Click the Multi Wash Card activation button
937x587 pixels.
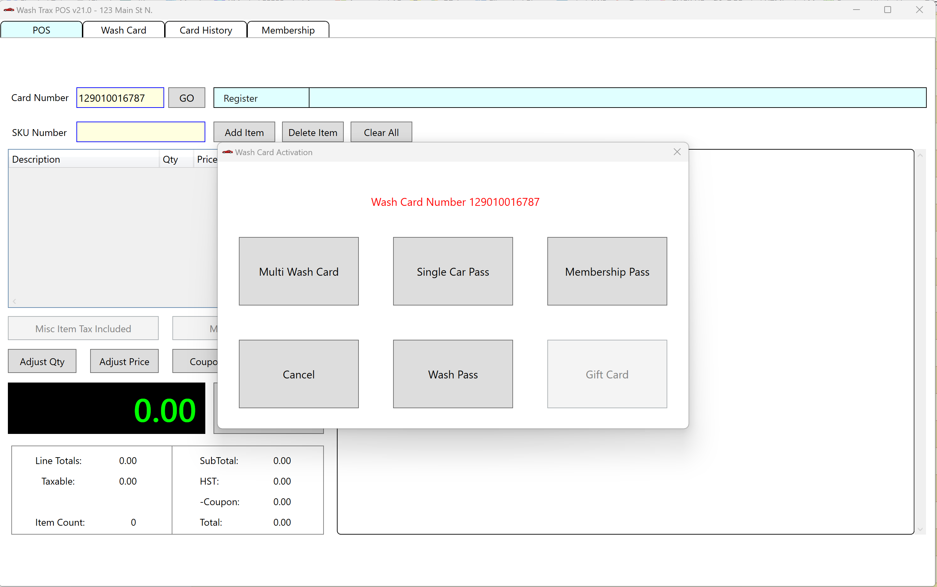pos(299,271)
